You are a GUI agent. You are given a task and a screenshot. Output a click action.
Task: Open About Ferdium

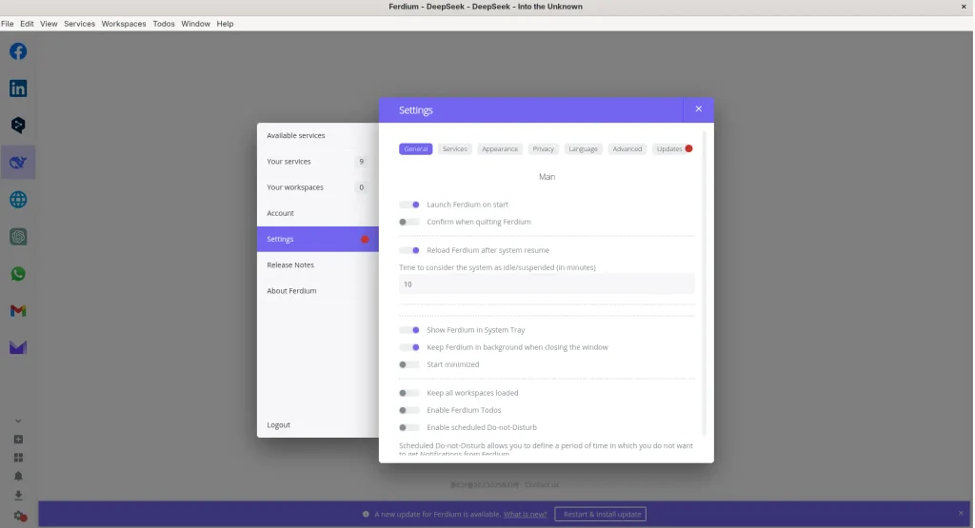pos(318,291)
